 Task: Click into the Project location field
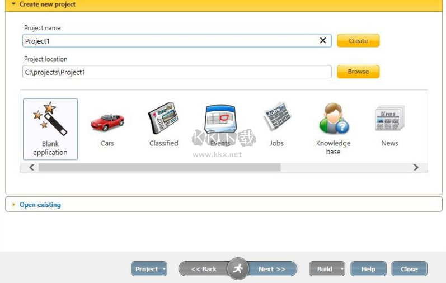[177, 72]
